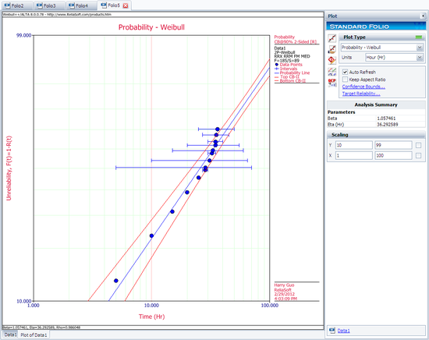Click the Harry Guo user label

[284, 285]
